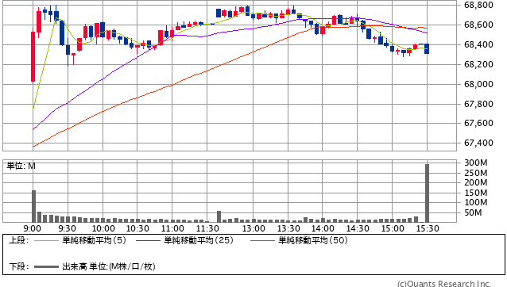Click the 単純移動平均(25) legend label
The image size is (507, 287).
point(199,240)
